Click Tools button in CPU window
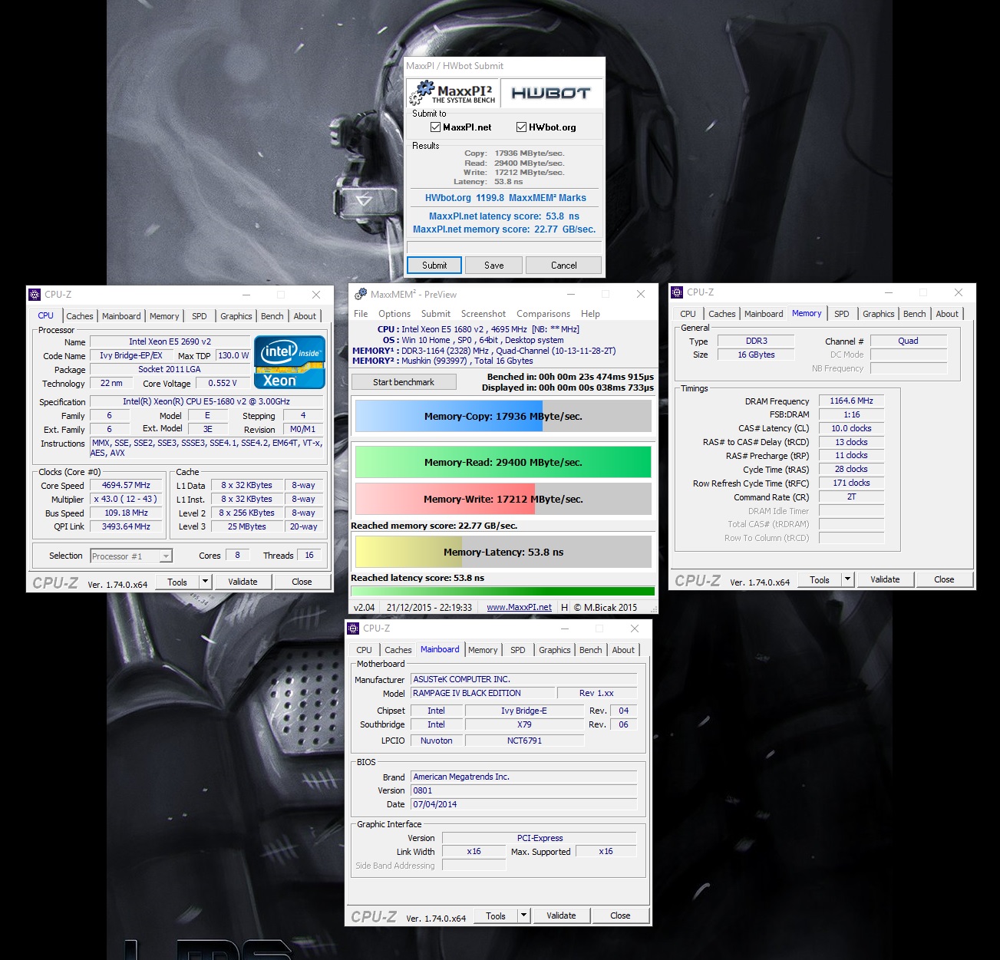The height and width of the screenshot is (960, 1000). point(177,582)
